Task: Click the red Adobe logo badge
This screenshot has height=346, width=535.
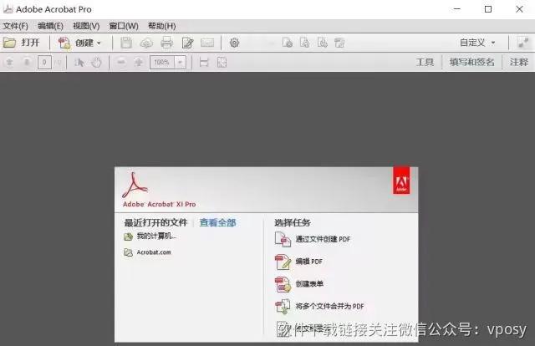Action: pyautogui.click(x=401, y=181)
